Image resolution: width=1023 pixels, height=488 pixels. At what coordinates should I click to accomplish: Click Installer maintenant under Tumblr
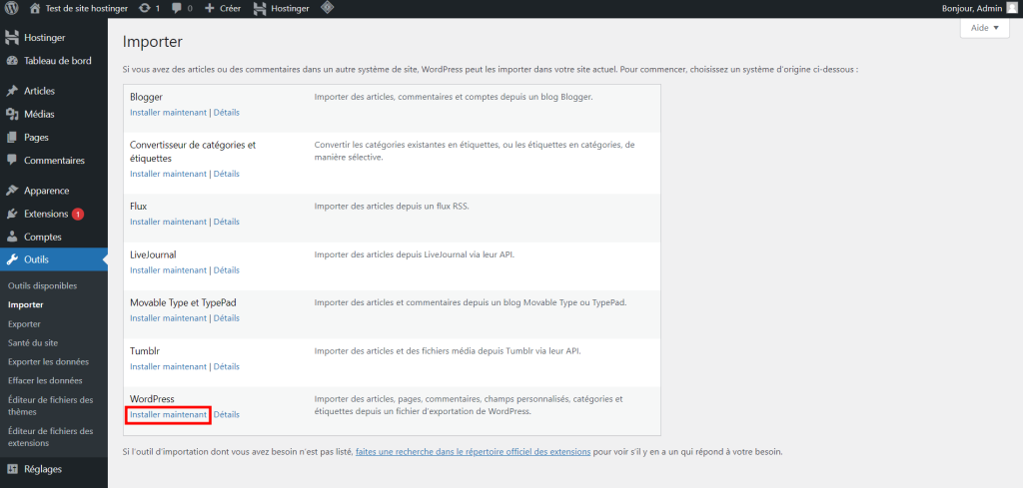[x=168, y=366]
